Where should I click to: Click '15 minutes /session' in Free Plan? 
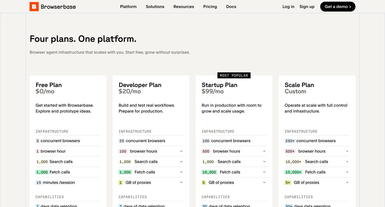click(55, 183)
